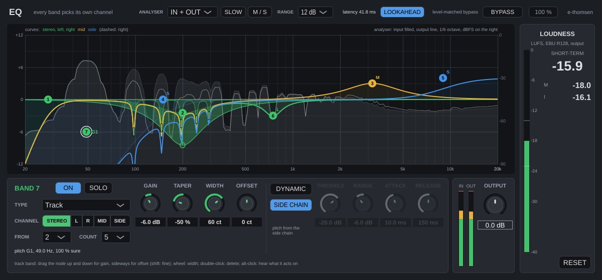The width and height of the screenshot is (602, 280).
Task: Select mid band node 3
Action: tap(372, 83)
